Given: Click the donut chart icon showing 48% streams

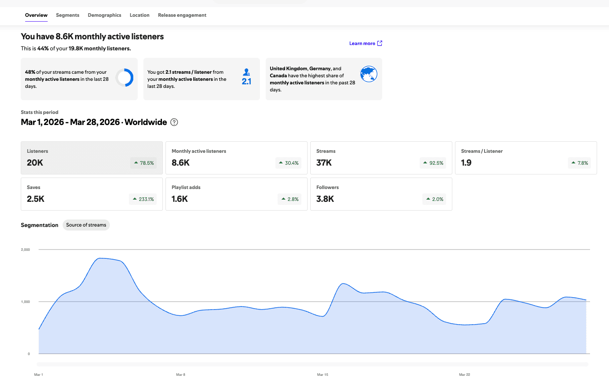Looking at the screenshot, I should (124, 78).
